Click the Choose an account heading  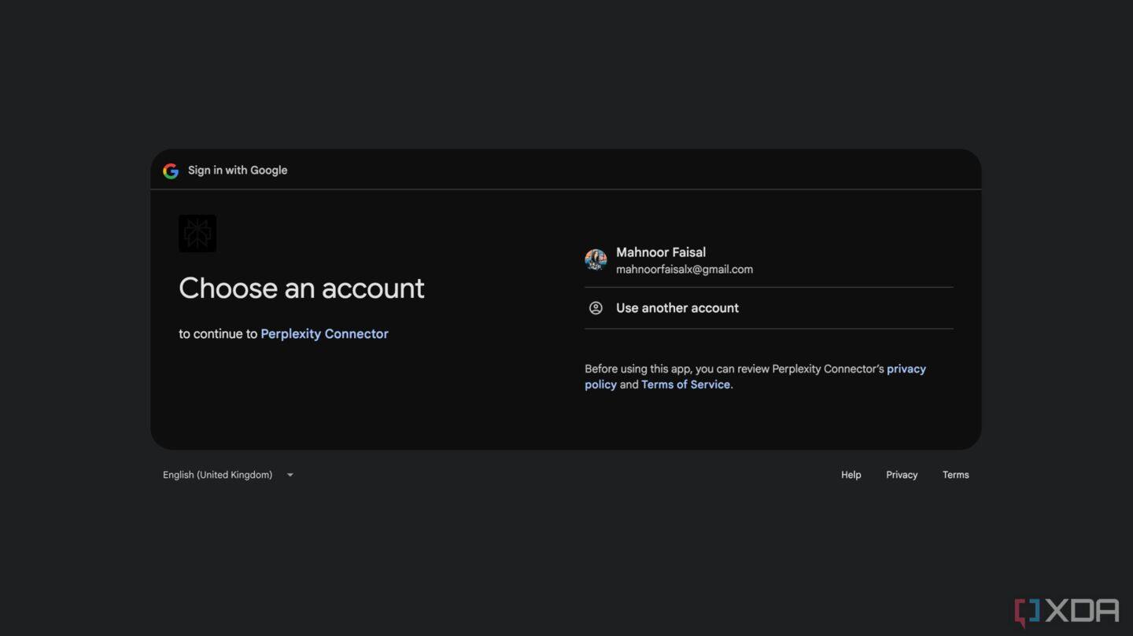tap(301, 288)
